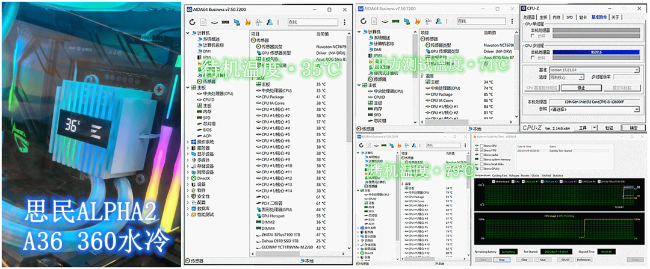The height and width of the screenshot is (269, 650).
Task: Open 工具 dropdown arrow in CPU-Z
Action: pos(595,128)
